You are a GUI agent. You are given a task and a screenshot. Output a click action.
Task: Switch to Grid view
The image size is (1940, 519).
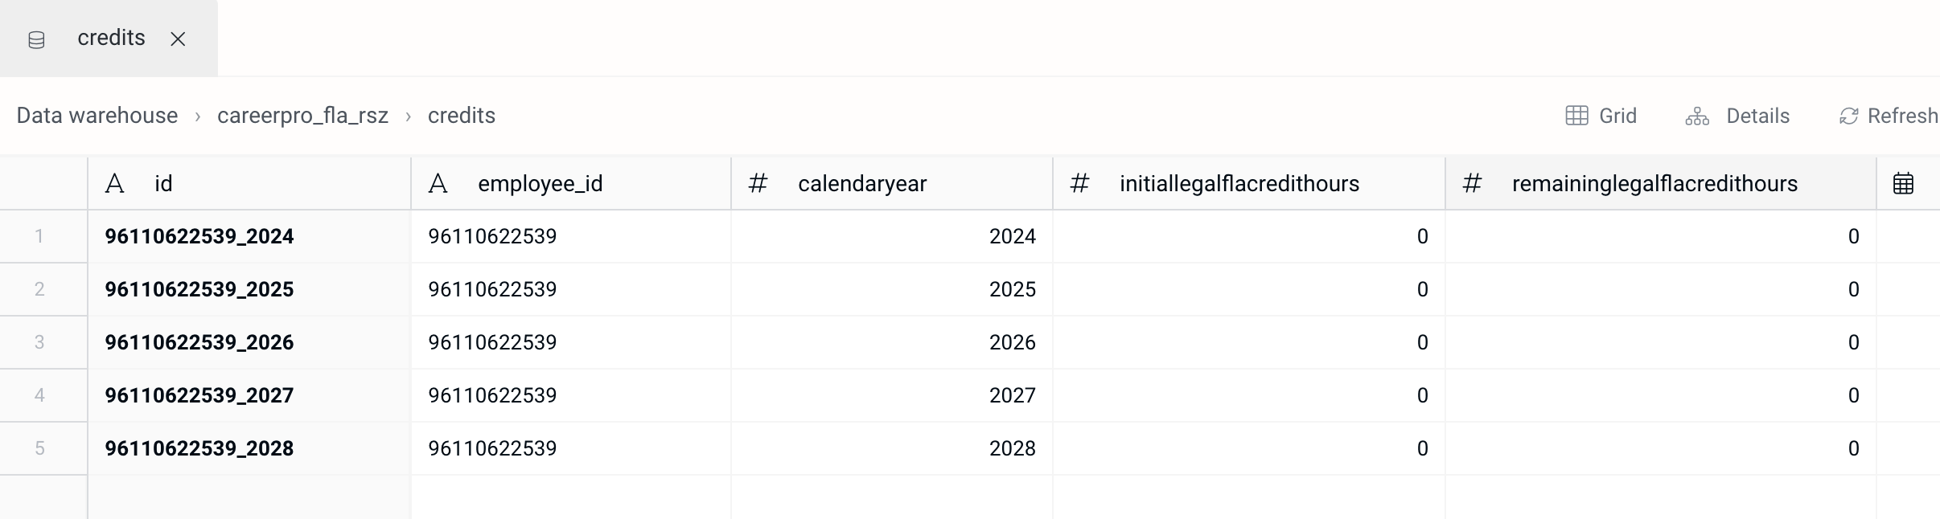point(1601,116)
